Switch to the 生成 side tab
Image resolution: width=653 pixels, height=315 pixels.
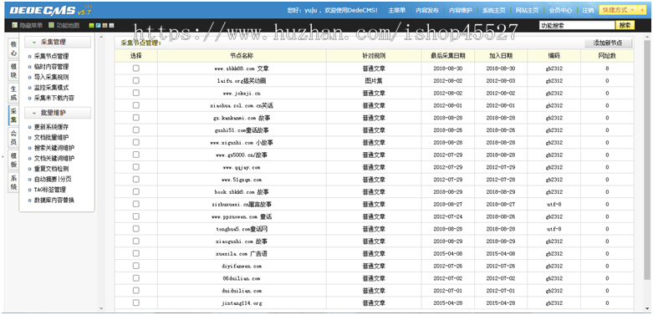pyautogui.click(x=13, y=94)
